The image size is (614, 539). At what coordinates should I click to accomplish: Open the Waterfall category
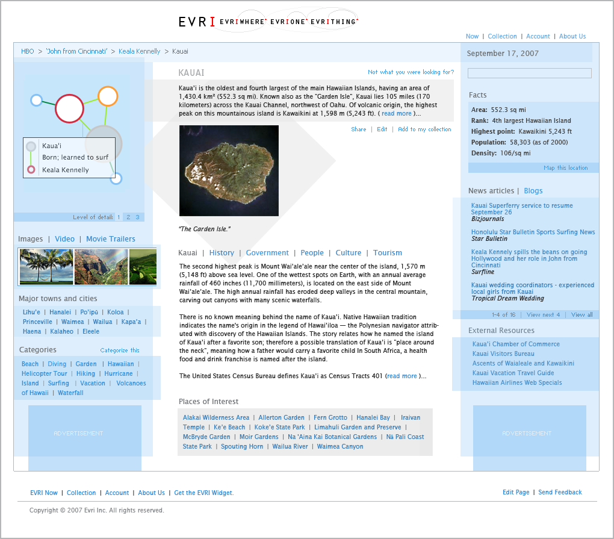70,393
